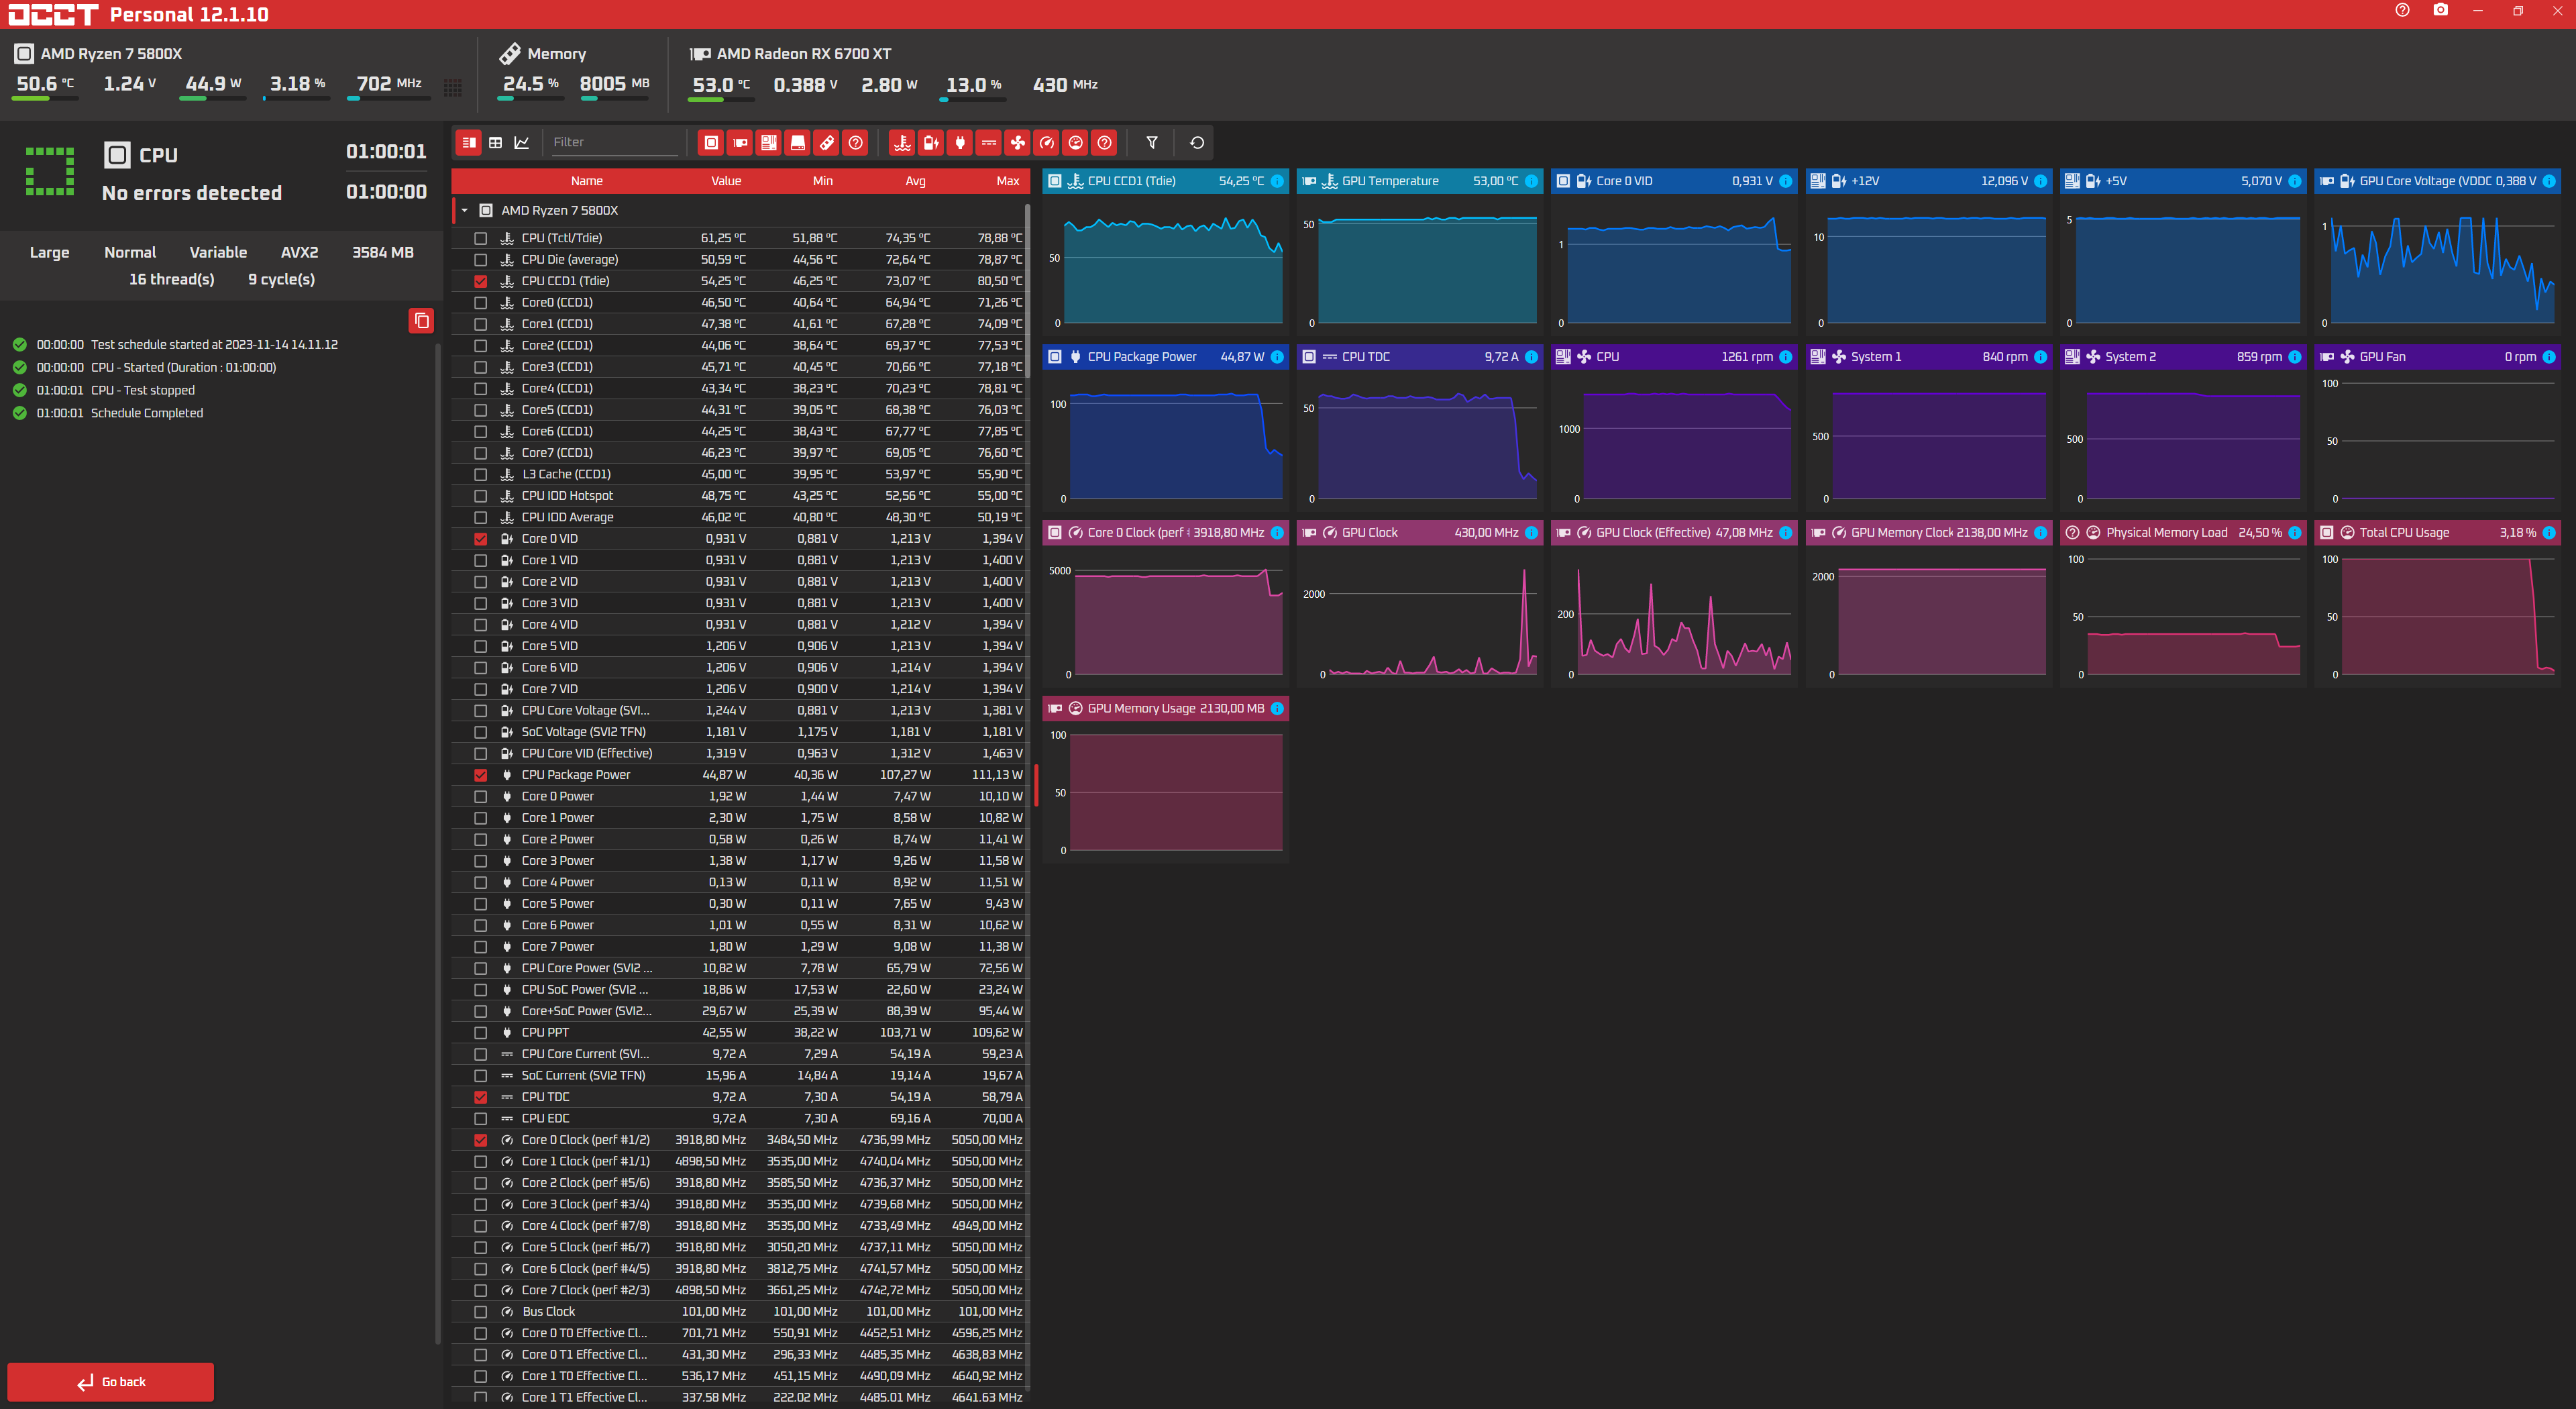Switch to the graph-only view icon

[x=522, y=143]
